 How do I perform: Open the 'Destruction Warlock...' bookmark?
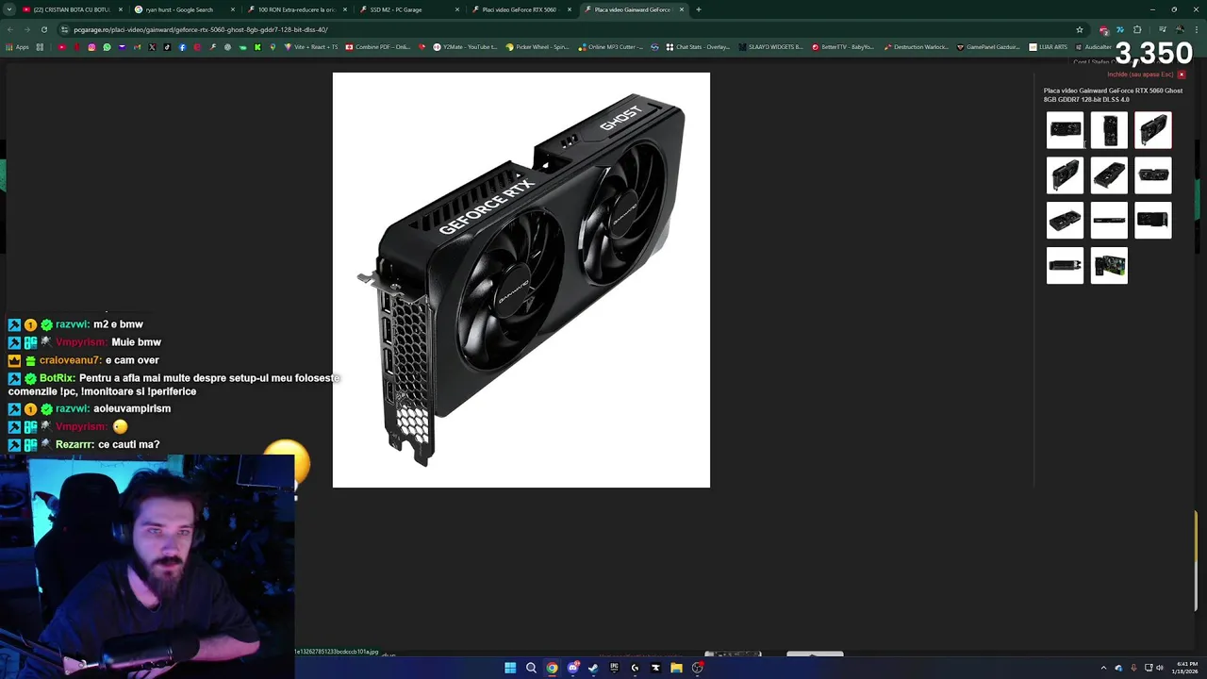[916, 47]
